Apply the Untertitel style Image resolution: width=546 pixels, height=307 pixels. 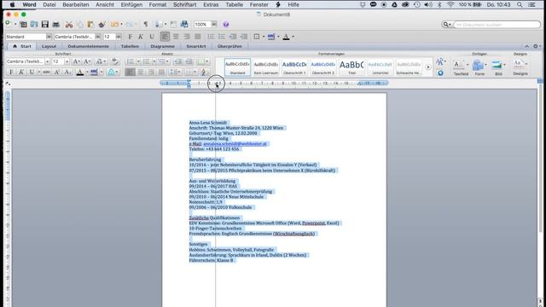coord(380,67)
